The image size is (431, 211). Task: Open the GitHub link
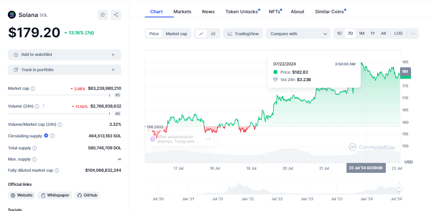pyautogui.click(x=87, y=195)
